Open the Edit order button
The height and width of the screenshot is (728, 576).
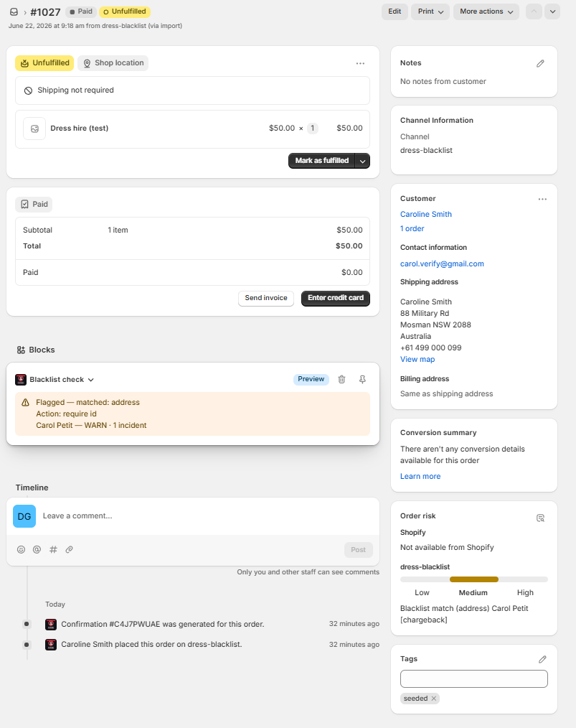click(x=395, y=11)
